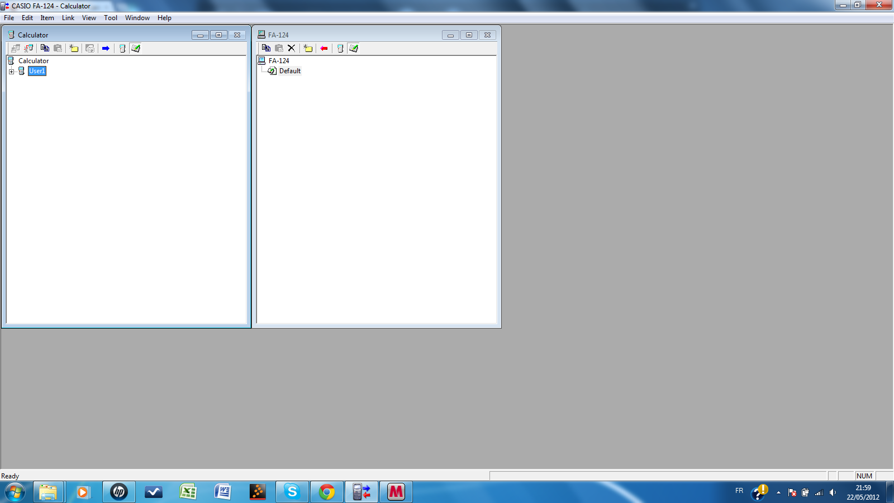Open Google Chrome from the taskbar
The height and width of the screenshot is (503, 894).
tap(327, 492)
